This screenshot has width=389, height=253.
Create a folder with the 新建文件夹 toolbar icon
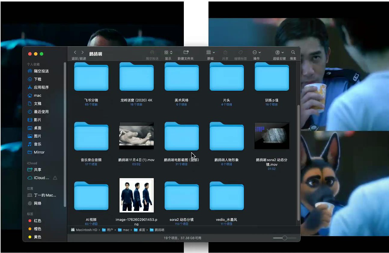pos(186,52)
